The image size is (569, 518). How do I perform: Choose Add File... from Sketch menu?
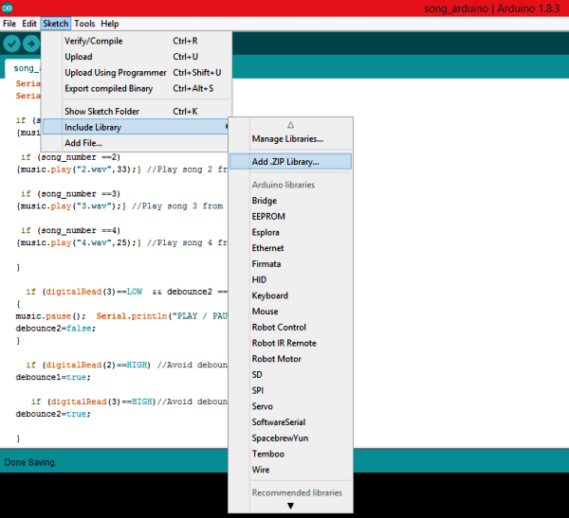[136, 143]
